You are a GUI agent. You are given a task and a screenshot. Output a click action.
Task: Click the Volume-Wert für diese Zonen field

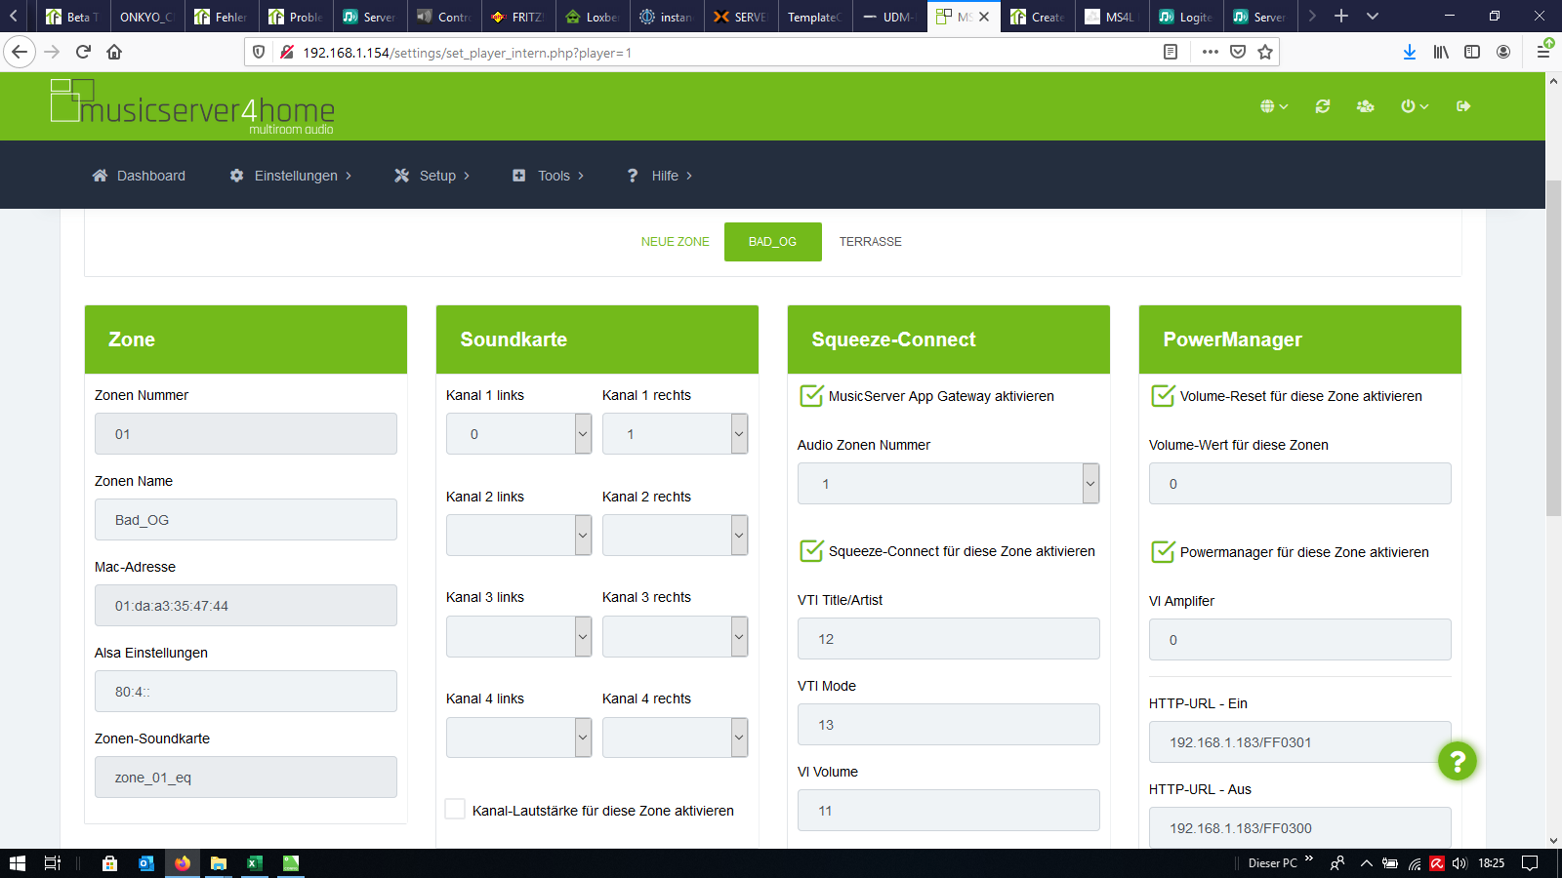coord(1300,484)
